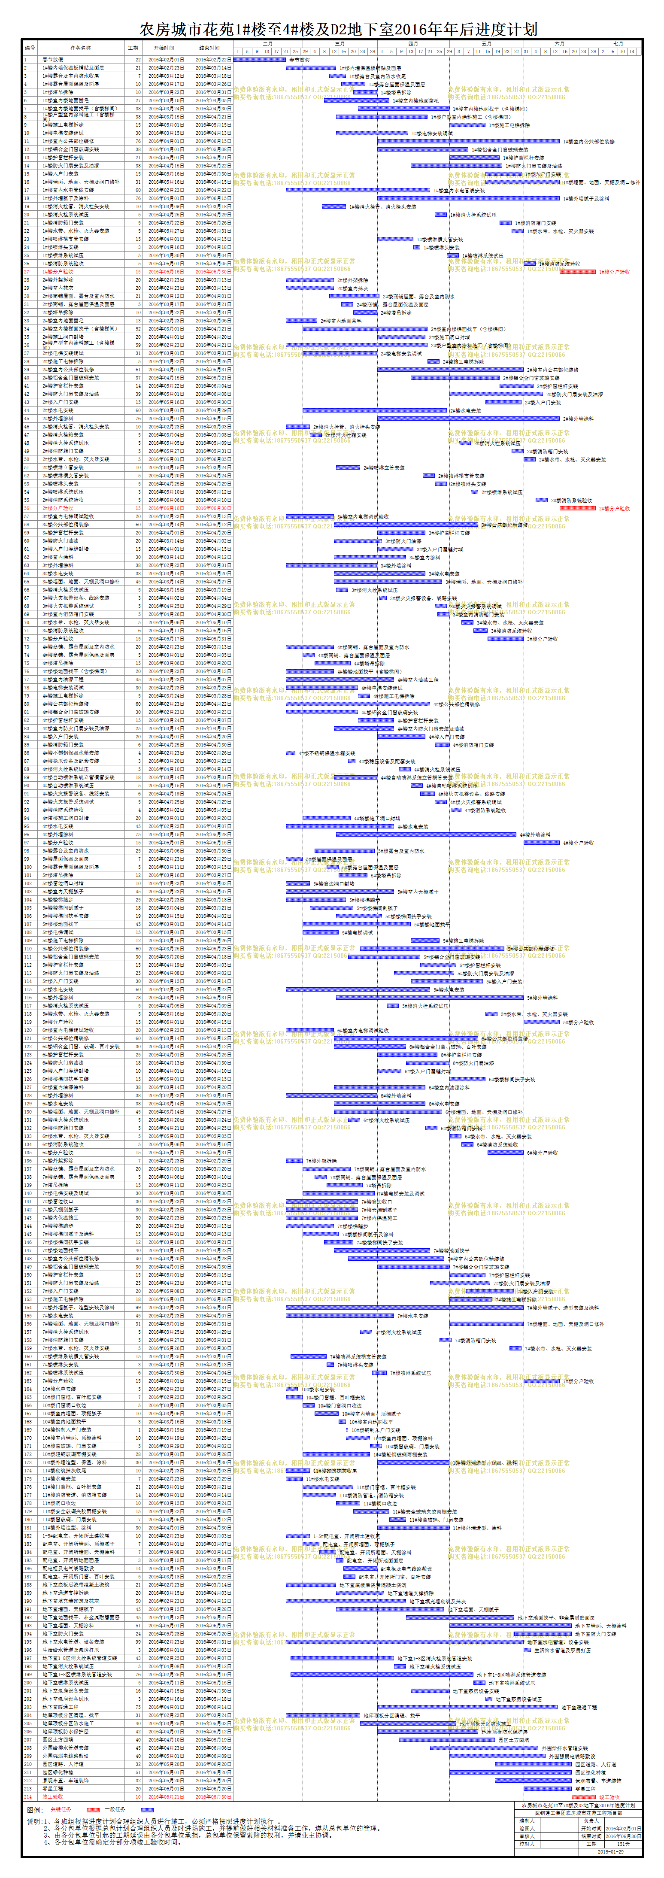This screenshot has height=1878, width=664.
Task: Select the last row task name 竣工验收
Action: (x=53, y=1797)
